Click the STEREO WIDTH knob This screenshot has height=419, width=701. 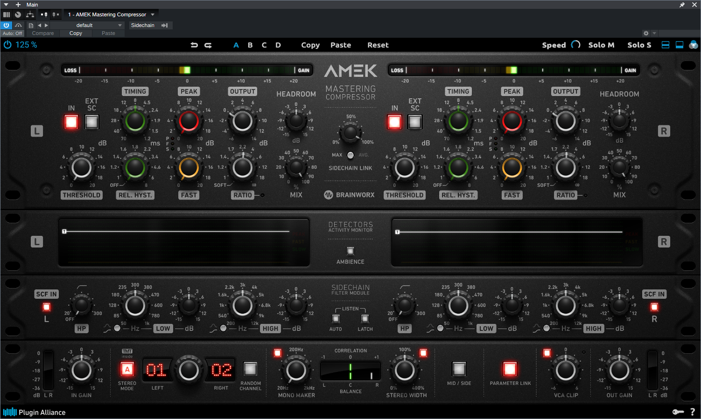405,371
